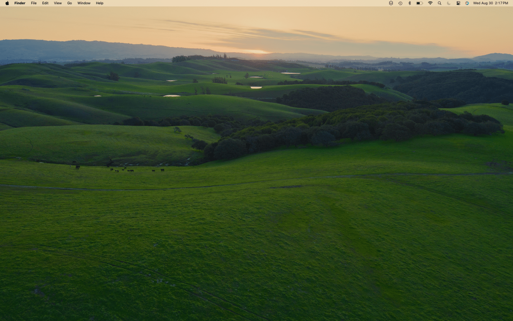Open the Go menu
This screenshot has width=513, height=321.
tap(69, 3)
